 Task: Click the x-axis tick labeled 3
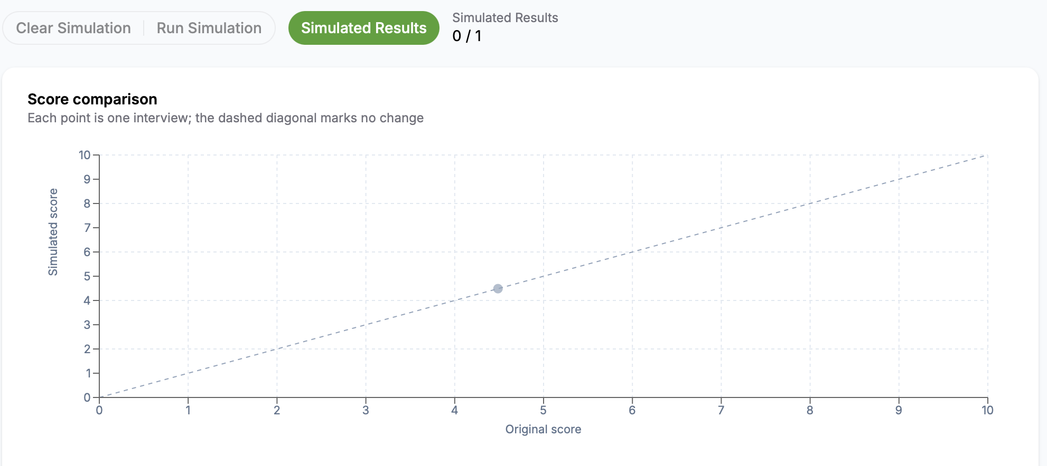point(366,410)
